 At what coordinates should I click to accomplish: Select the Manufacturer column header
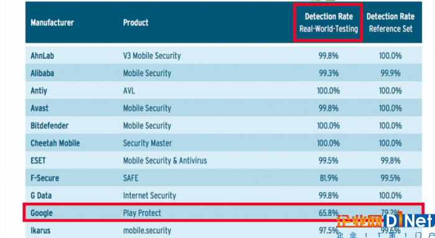coord(52,23)
